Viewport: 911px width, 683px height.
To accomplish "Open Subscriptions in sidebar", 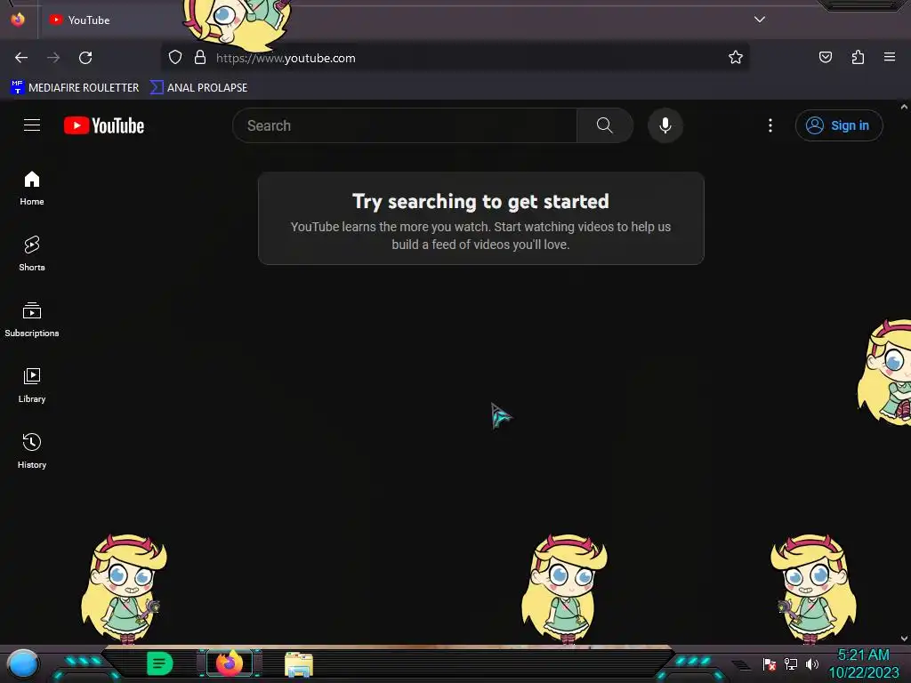I will click(32, 319).
